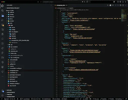Image resolution: width=128 pixels, height=100 pixels.
Task: Collapse the web folder
Action: pos(11,23)
